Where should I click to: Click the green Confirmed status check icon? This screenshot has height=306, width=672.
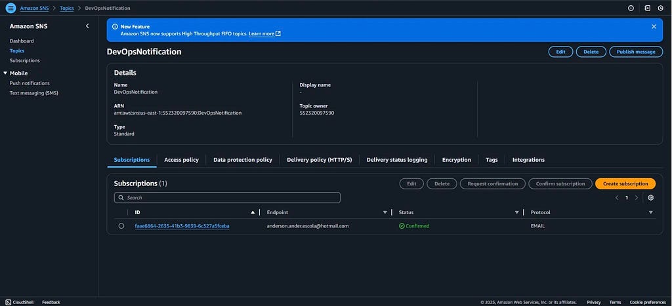click(402, 226)
